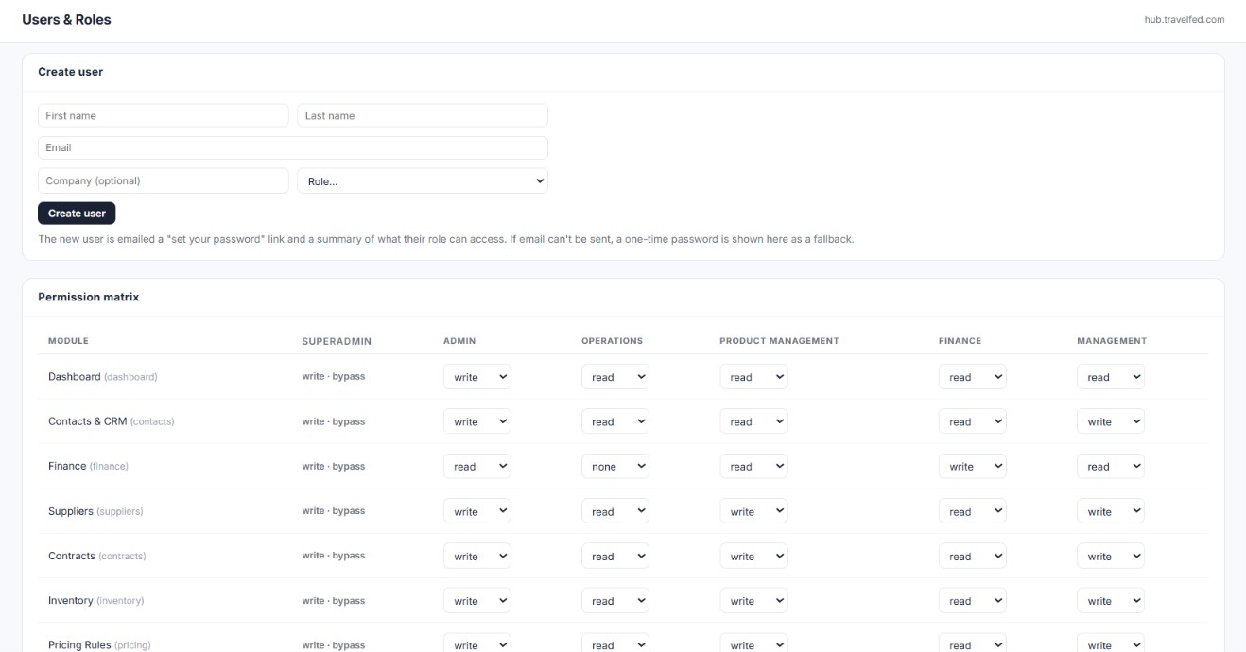Open Product Management dropdown for Finance module
The width and height of the screenshot is (1246, 652).
(x=753, y=466)
